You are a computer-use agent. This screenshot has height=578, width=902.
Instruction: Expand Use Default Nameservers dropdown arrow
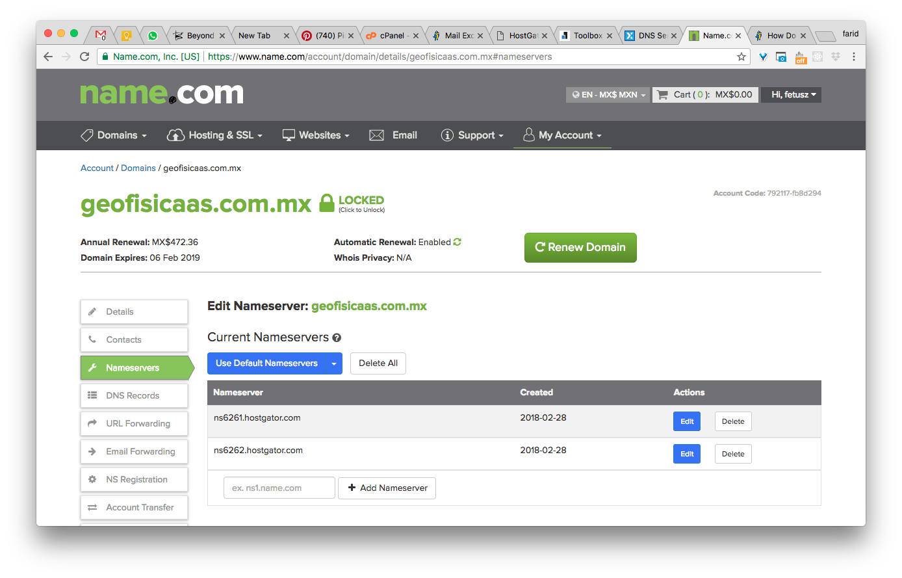334,363
